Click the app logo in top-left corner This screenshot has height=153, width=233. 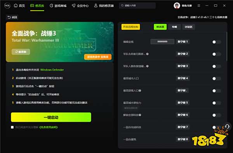pyautogui.click(x=7, y=6)
